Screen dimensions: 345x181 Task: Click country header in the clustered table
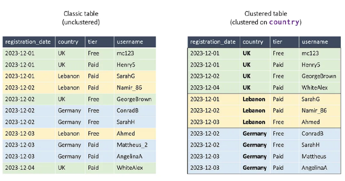click(x=253, y=42)
